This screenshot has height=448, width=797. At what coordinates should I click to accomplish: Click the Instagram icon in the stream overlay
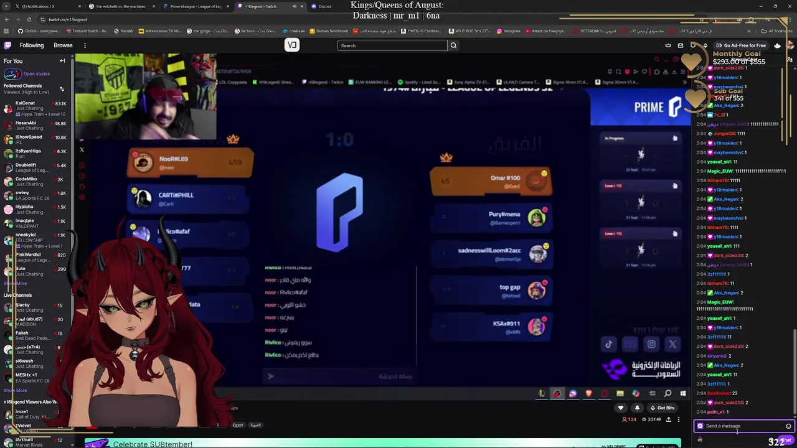point(651,344)
